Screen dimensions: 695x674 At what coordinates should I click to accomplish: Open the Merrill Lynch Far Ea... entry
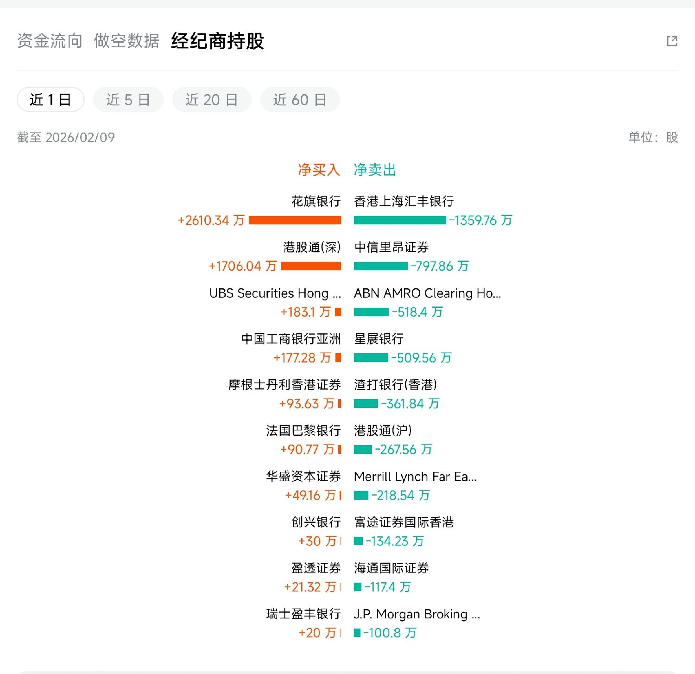[x=415, y=477]
